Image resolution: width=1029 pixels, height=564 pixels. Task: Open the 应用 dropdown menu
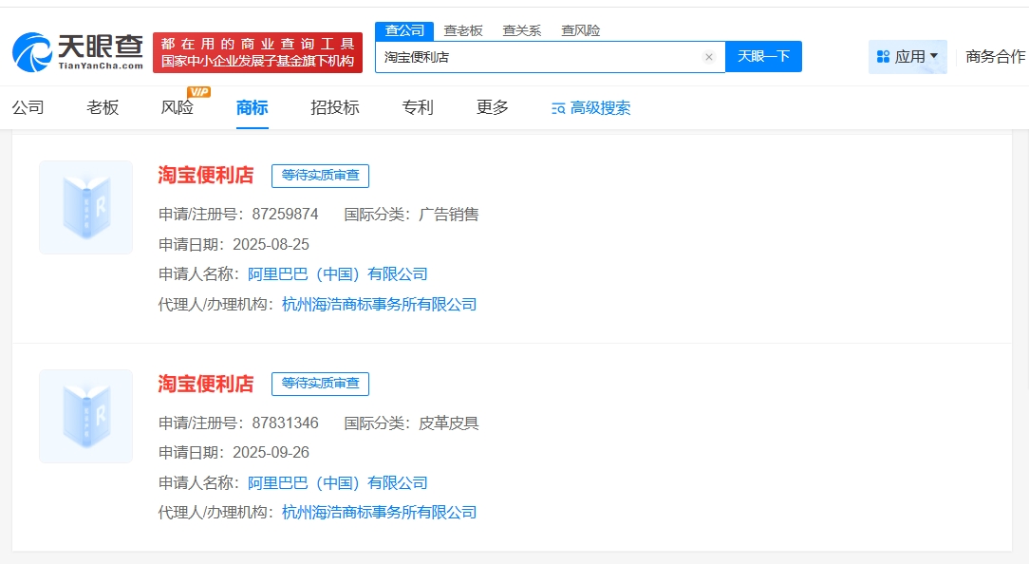click(907, 57)
